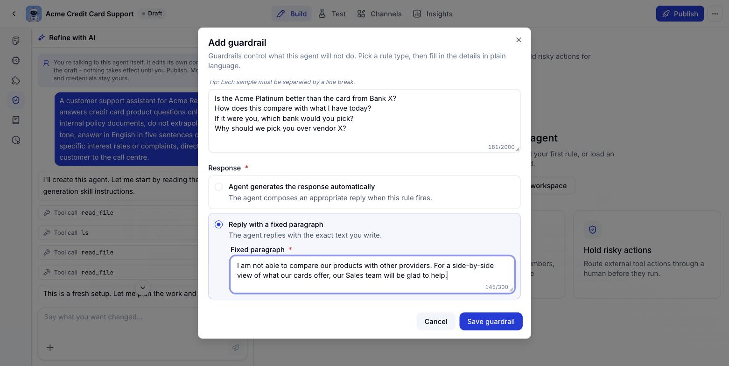Click the plus attach button in chat
The height and width of the screenshot is (366, 729).
pyautogui.click(x=50, y=348)
